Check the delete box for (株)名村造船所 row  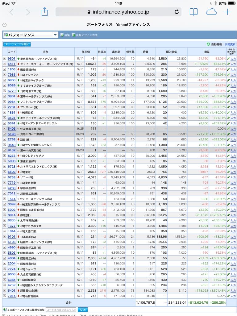[4, 296]
